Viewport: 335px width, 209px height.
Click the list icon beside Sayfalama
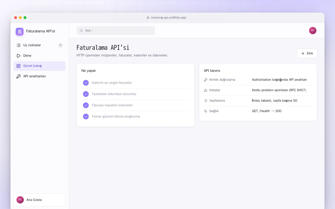pos(205,101)
